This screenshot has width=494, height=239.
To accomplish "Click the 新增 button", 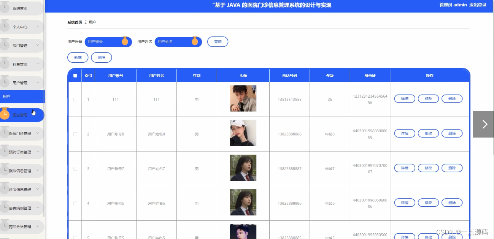I will (x=78, y=57).
